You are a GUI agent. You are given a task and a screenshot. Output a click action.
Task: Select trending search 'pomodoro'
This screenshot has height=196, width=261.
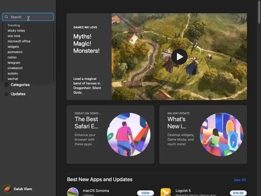tap(15, 52)
